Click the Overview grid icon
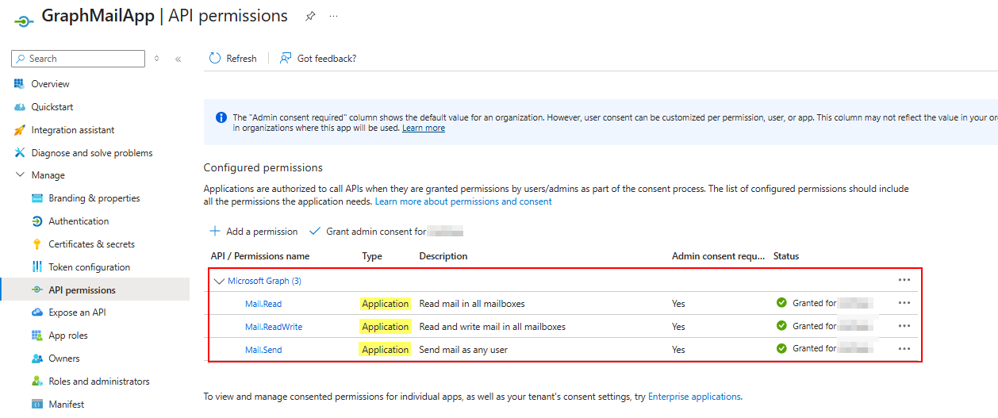The height and width of the screenshot is (418, 998). tap(19, 84)
